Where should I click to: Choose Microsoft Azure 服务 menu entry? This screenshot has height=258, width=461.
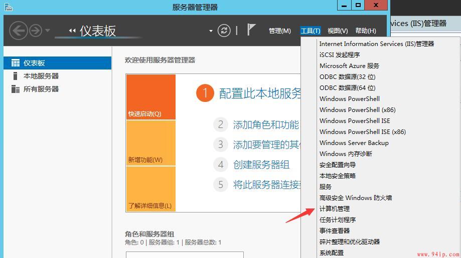click(x=349, y=66)
